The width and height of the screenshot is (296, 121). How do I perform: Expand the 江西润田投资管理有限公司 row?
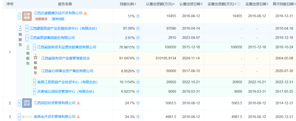tap(19, 103)
